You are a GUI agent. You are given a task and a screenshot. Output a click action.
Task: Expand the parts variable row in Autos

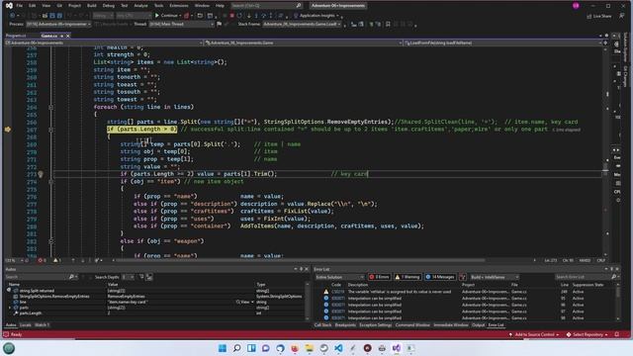(10, 308)
